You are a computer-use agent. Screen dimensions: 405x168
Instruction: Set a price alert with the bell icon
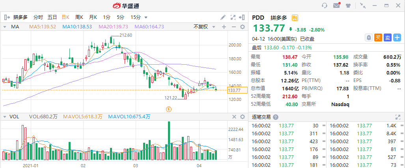pos(369,37)
